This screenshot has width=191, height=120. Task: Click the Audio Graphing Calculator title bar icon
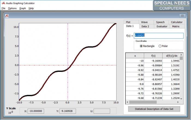[3, 3]
